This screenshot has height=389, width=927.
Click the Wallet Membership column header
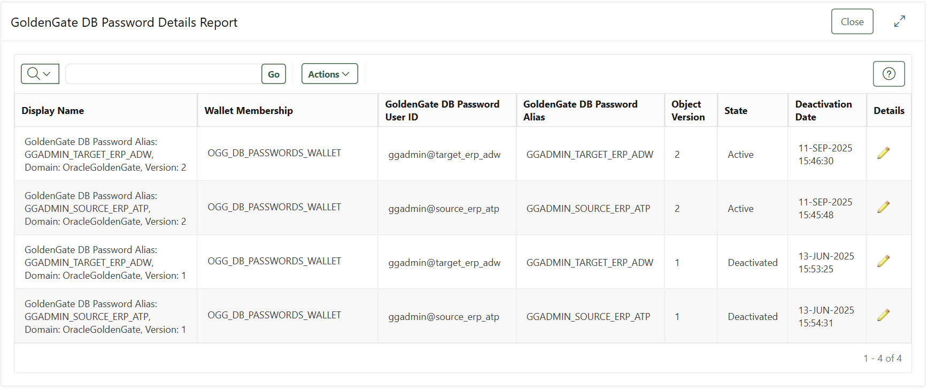[x=249, y=110]
